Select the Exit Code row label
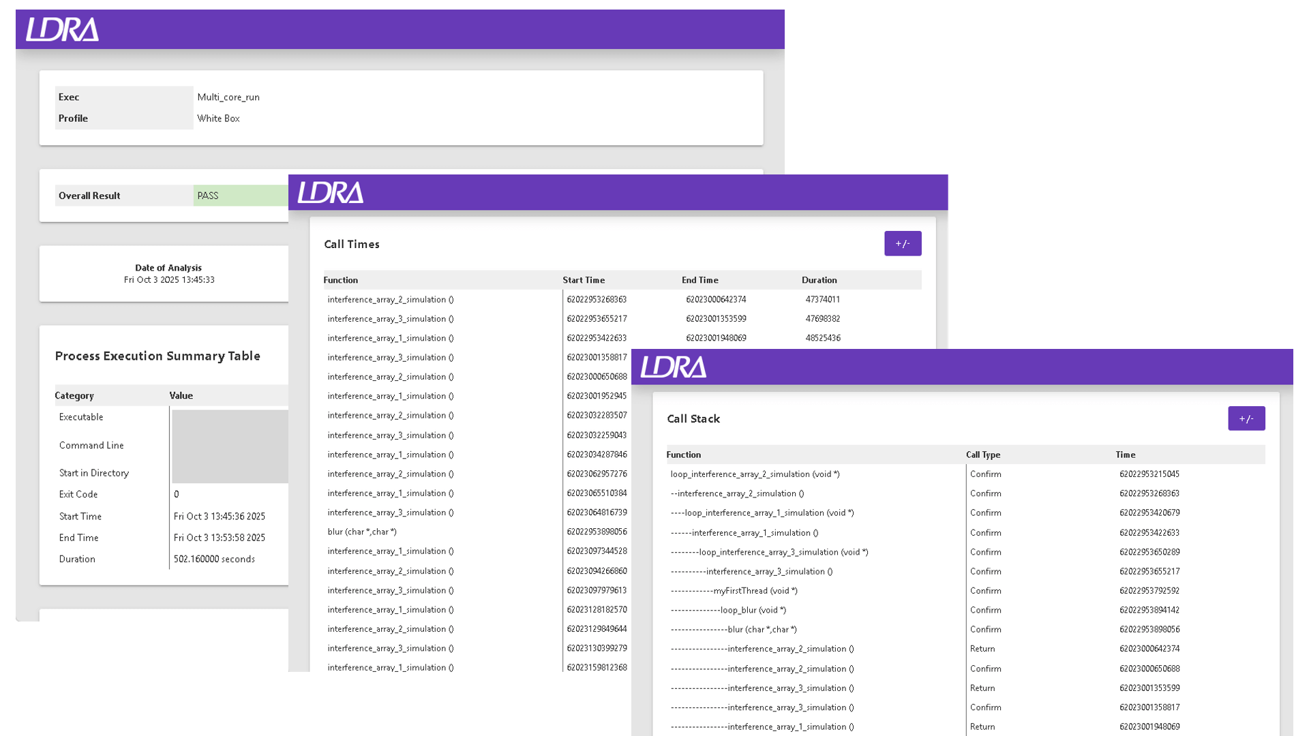Screen dimensions: 1309x736 [78, 494]
